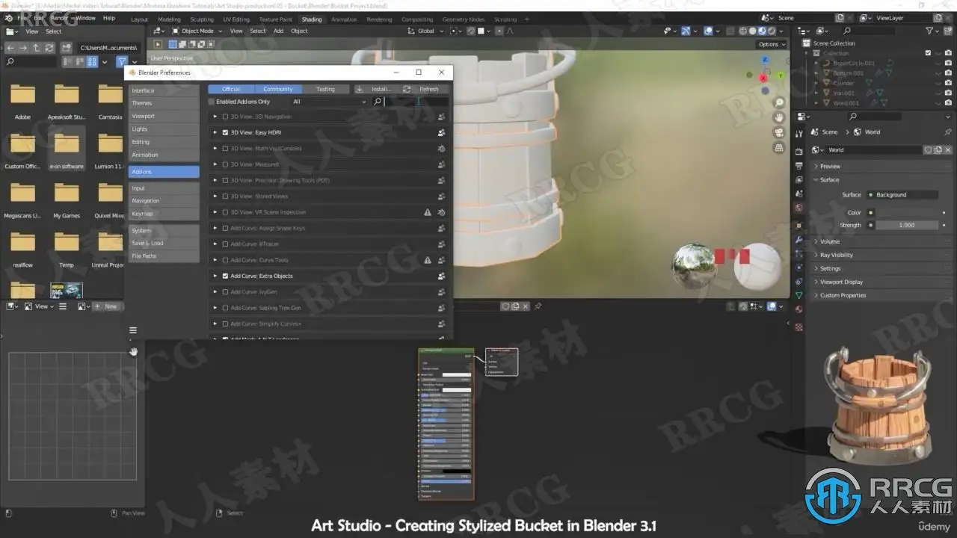Enable the 3D View: Measureit add-on checkbox
This screenshot has width=957, height=538.
(x=225, y=164)
